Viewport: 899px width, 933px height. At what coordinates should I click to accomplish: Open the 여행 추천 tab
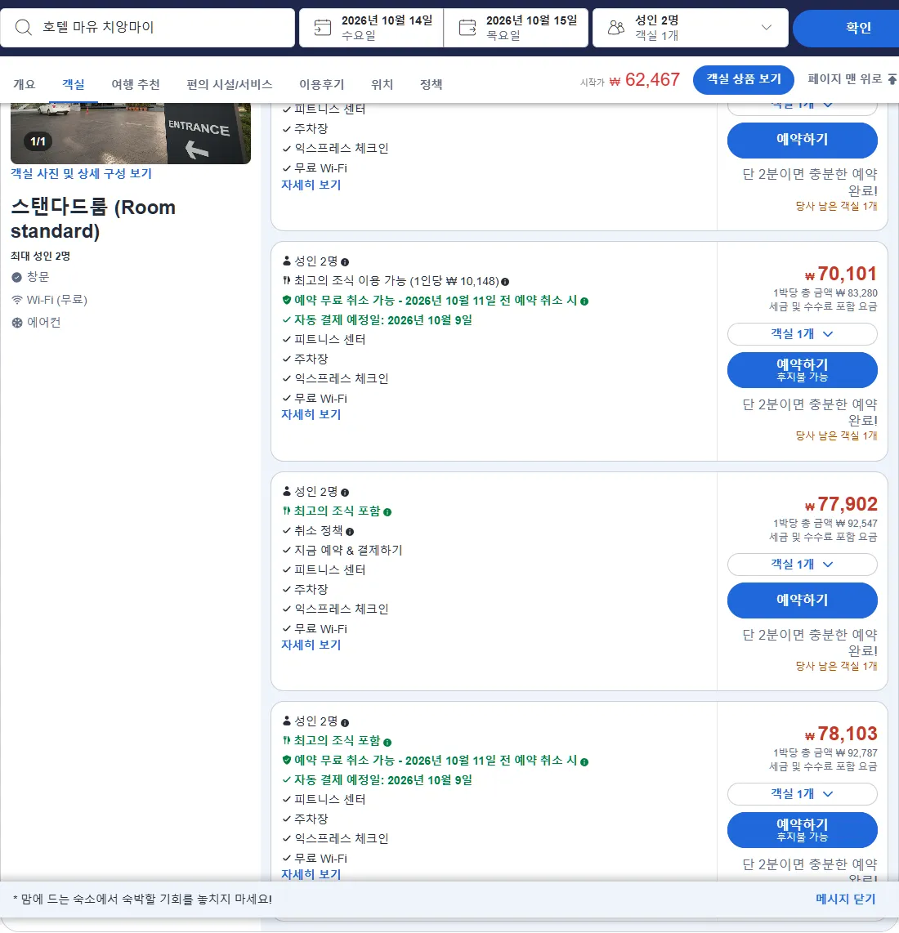(x=136, y=84)
